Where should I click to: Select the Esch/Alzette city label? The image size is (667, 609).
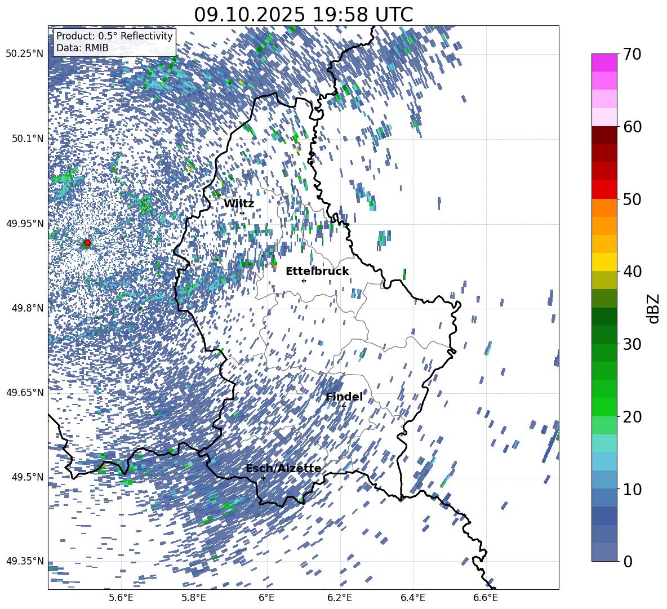283,469
